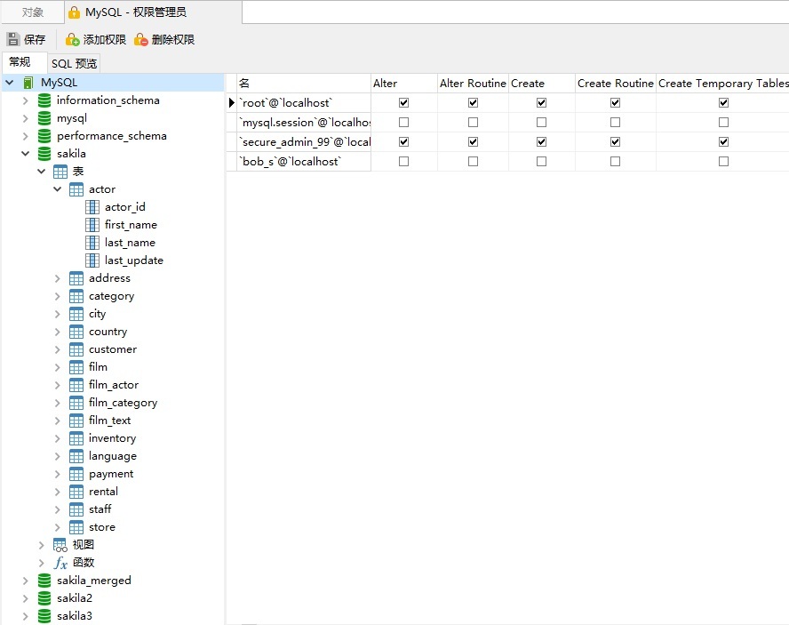
Task: Select the MySQL server connection icon
Action: (28, 83)
